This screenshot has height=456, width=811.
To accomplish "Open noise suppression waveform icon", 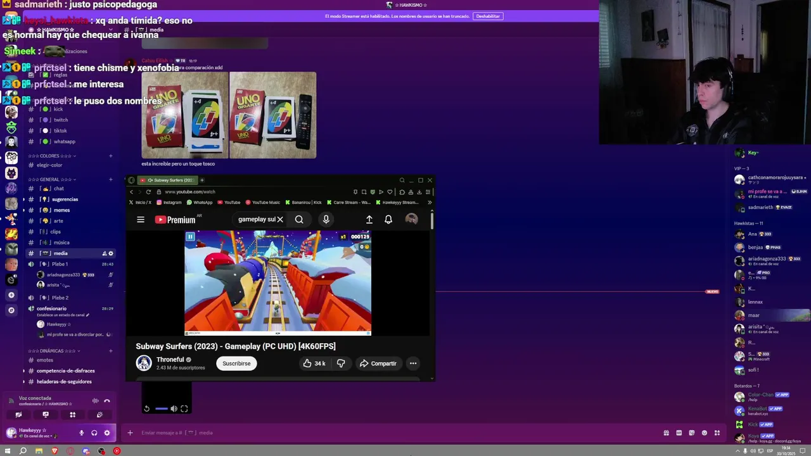I will pyautogui.click(x=96, y=400).
